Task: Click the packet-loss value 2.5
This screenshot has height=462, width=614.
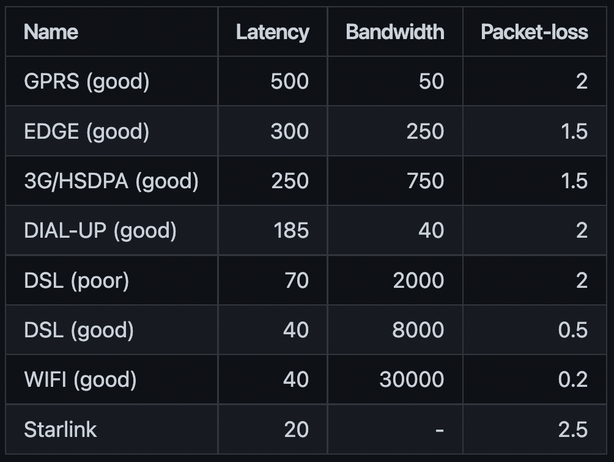Action: 573,430
